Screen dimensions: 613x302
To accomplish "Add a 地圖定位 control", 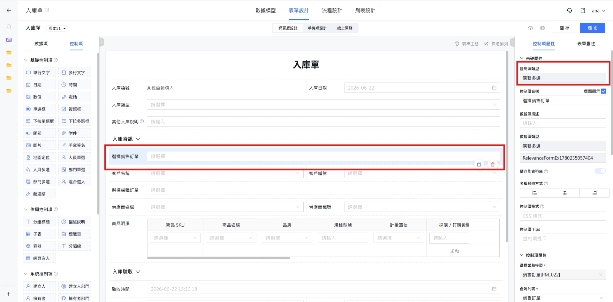I will point(39,157).
